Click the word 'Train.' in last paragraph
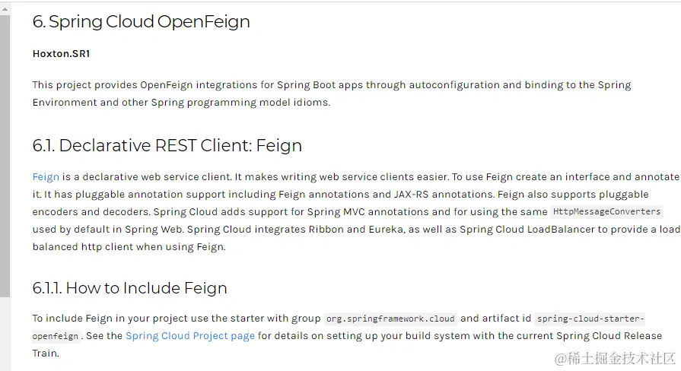 [x=46, y=354]
